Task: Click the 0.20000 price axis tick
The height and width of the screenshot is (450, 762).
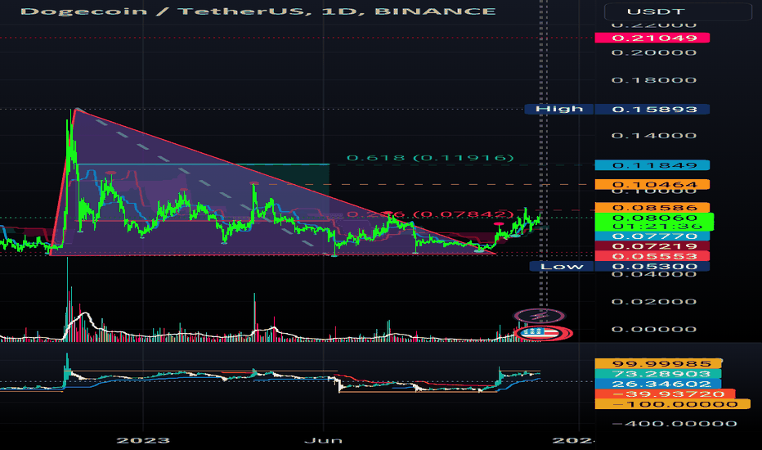Action: coord(653,52)
